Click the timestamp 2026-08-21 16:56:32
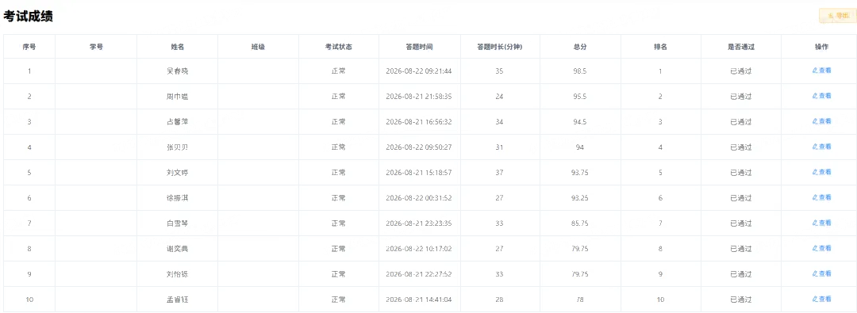 tap(419, 122)
